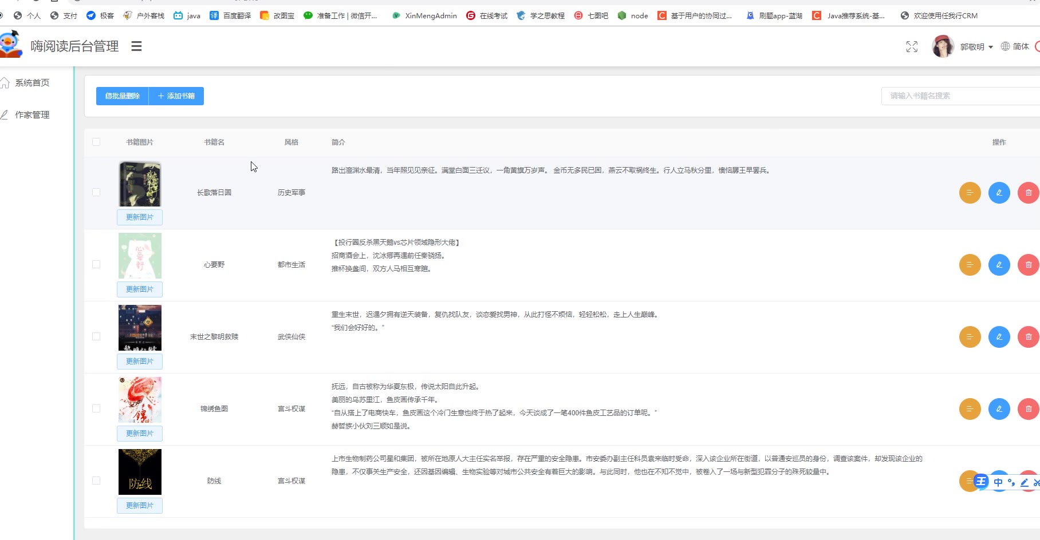Image resolution: width=1040 pixels, height=540 pixels.
Task: Open details (orange icon) for 长歌落日圆
Action: click(970, 193)
